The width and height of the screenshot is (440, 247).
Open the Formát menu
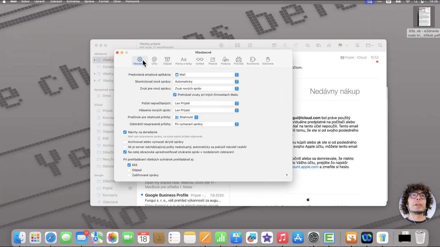(x=104, y=2)
